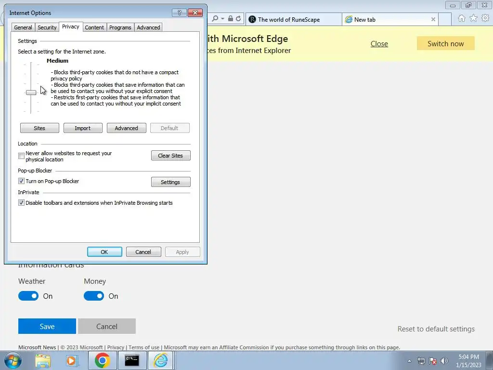493x370 pixels.
Task: Switch to the General tab
Action: [x=23, y=27]
